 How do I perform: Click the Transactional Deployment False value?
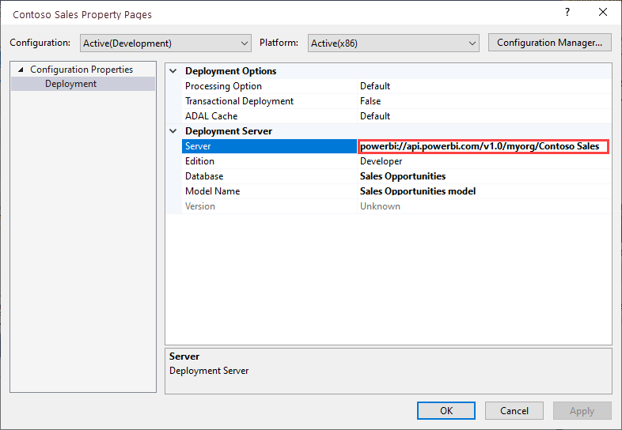tap(370, 101)
